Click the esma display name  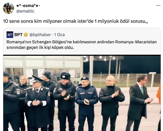pyautogui.click(x=28, y=6)
